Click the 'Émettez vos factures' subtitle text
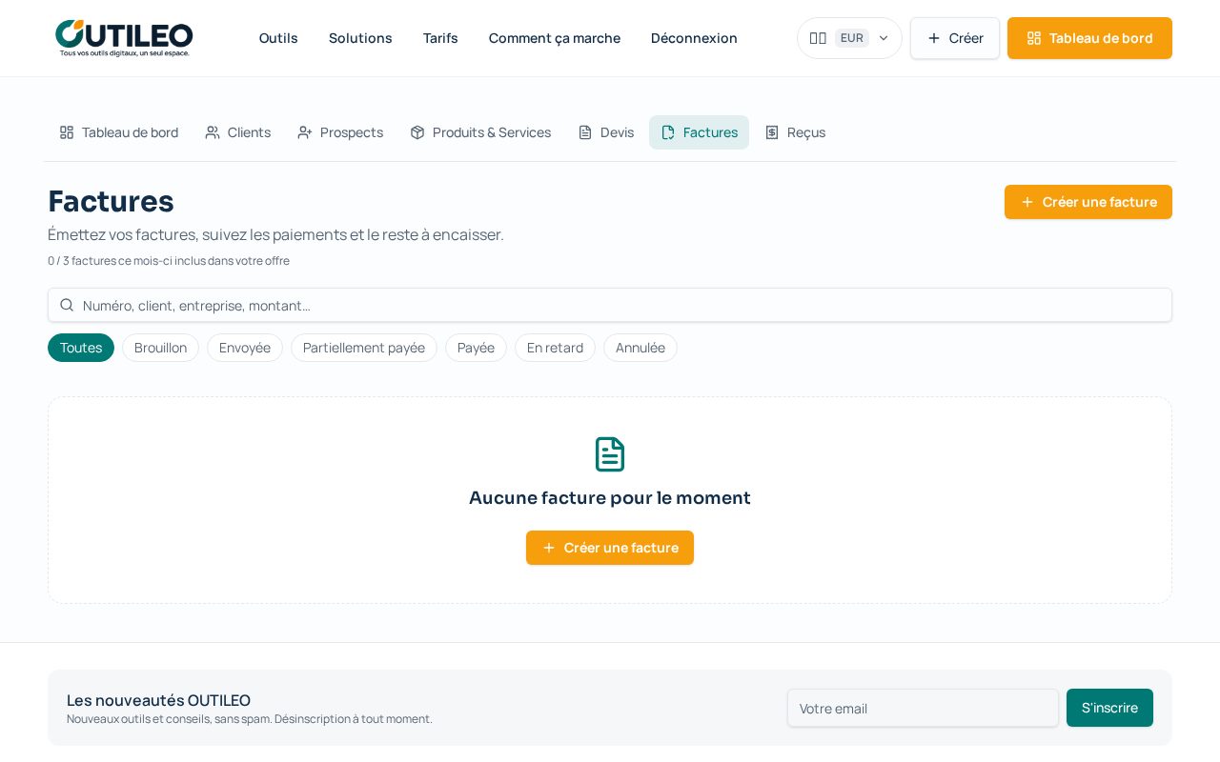1220x762 pixels. [x=275, y=234]
